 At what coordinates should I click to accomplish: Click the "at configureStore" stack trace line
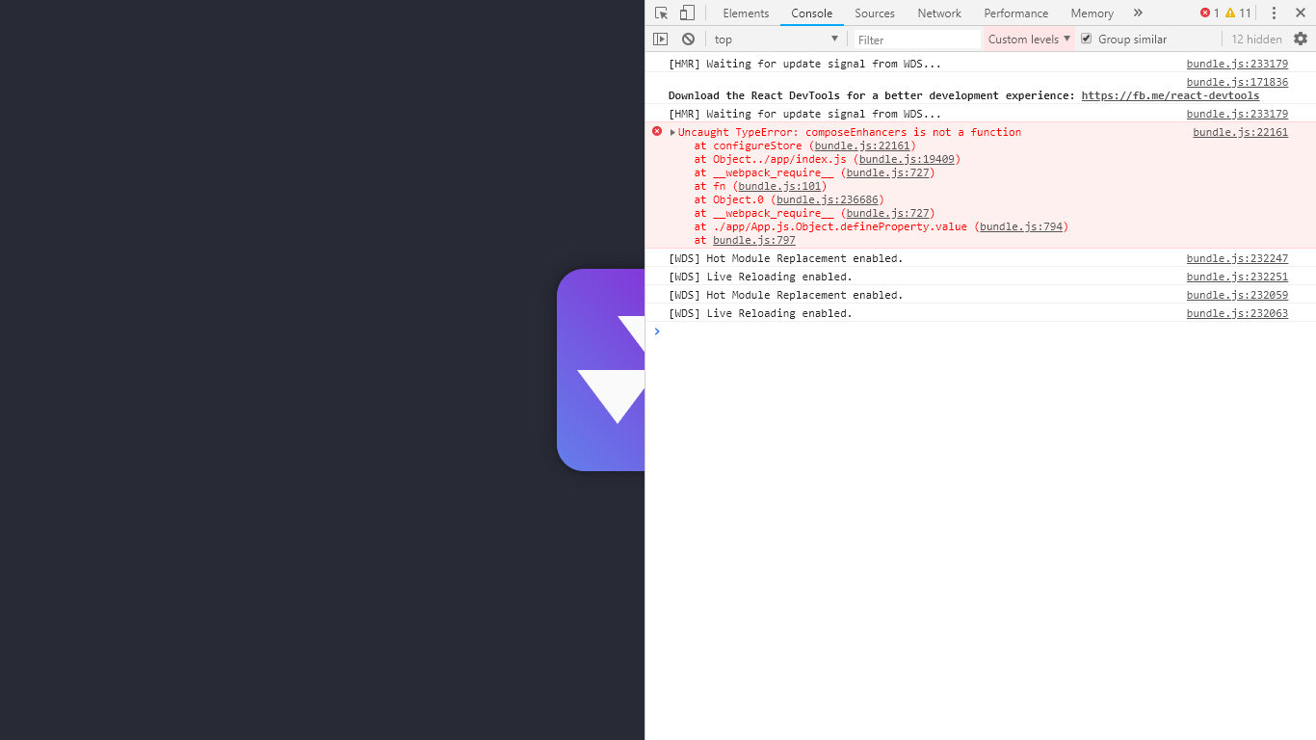(804, 145)
